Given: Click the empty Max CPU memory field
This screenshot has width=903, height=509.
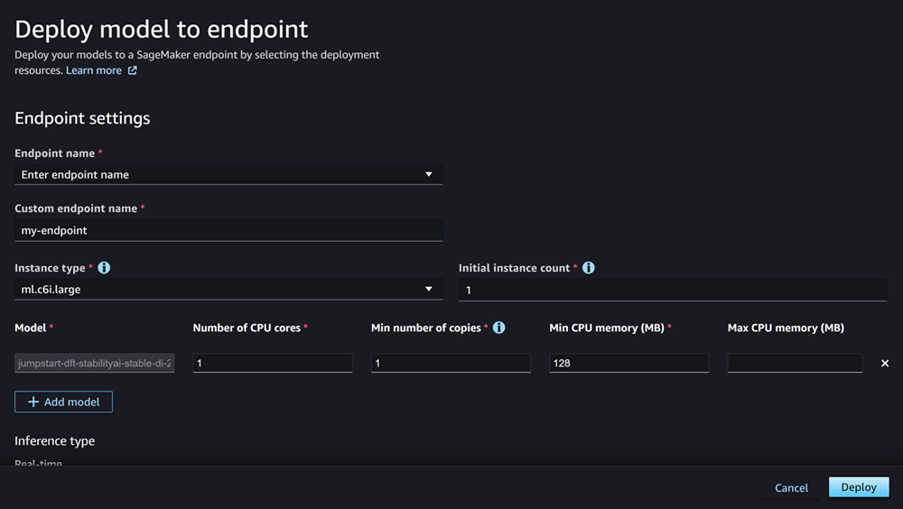Looking at the screenshot, I should tap(795, 363).
